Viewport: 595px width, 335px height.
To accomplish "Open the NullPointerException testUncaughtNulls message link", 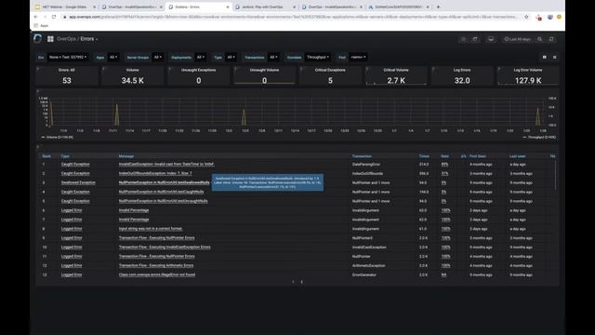I will tap(164, 201).
